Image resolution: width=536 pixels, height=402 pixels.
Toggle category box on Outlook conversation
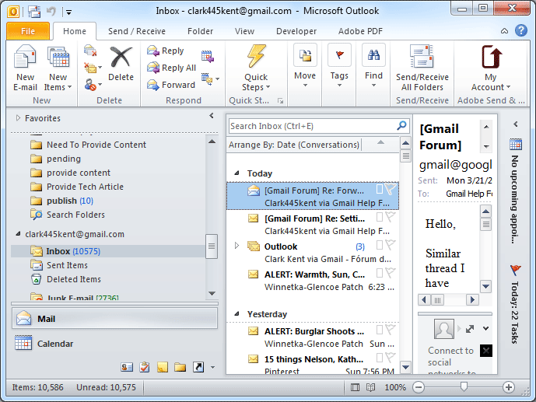pos(380,245)
